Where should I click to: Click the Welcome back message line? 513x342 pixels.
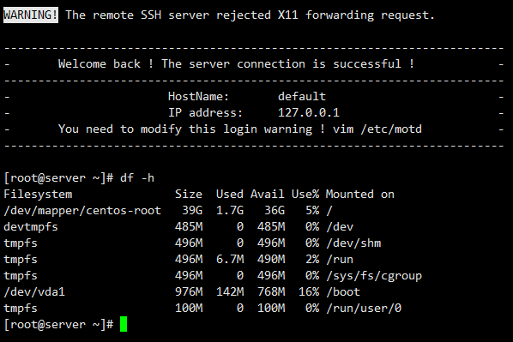(x=236, y=63)
